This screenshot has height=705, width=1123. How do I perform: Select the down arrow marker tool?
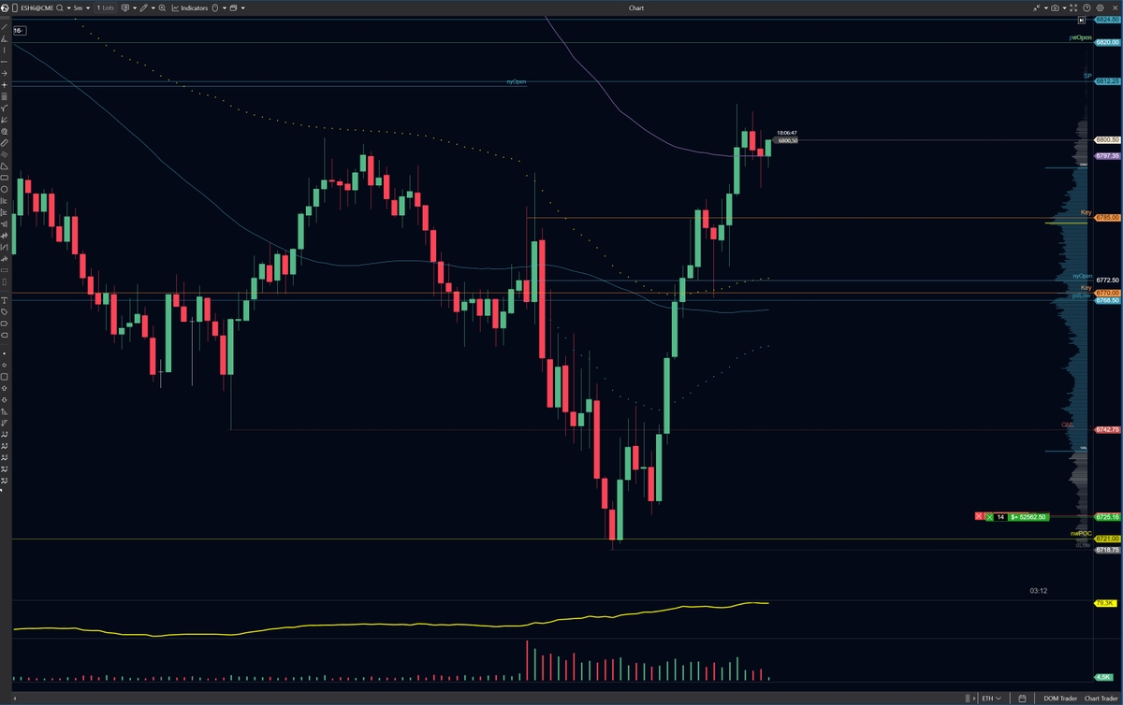[x=5, y=399]
